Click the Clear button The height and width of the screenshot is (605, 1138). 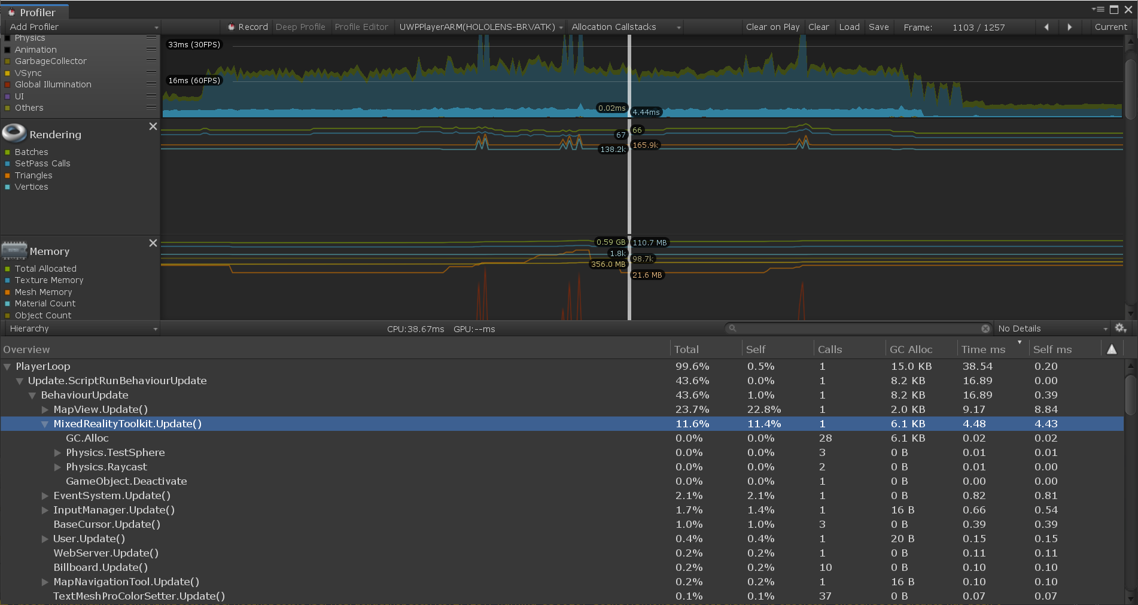click(x=818, y=27)
